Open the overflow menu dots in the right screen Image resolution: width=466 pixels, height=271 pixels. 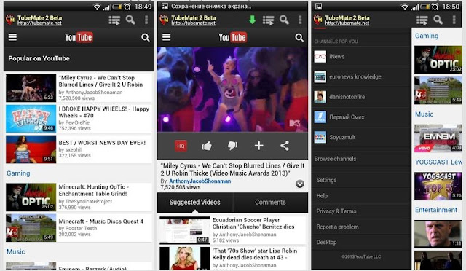coord(454,20)
